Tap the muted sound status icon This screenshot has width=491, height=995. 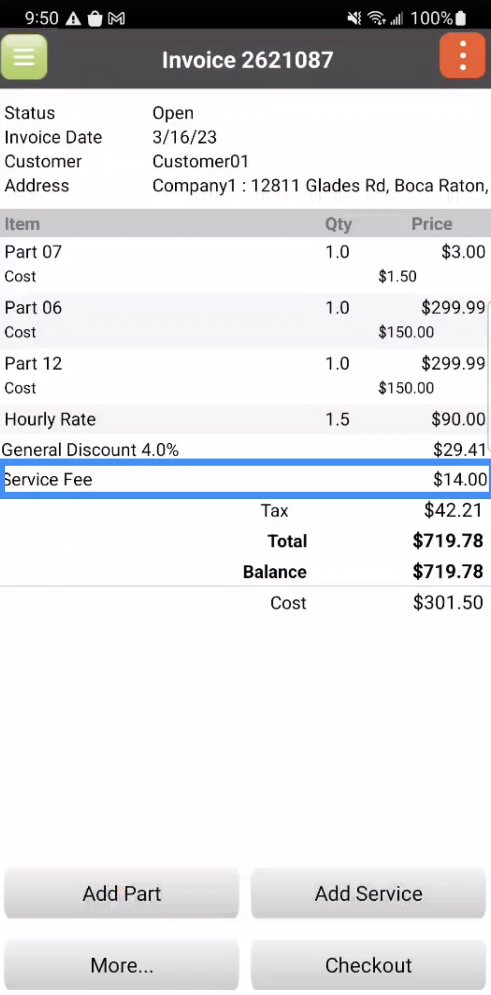tap(354, 18)
